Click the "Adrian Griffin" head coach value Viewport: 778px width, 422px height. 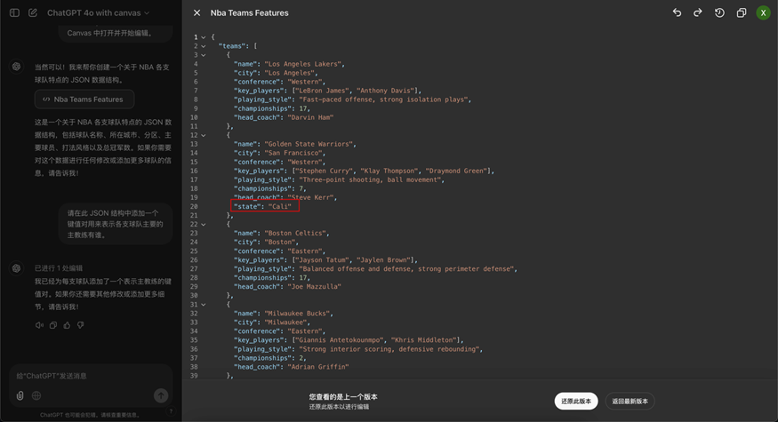click(318, 367)
